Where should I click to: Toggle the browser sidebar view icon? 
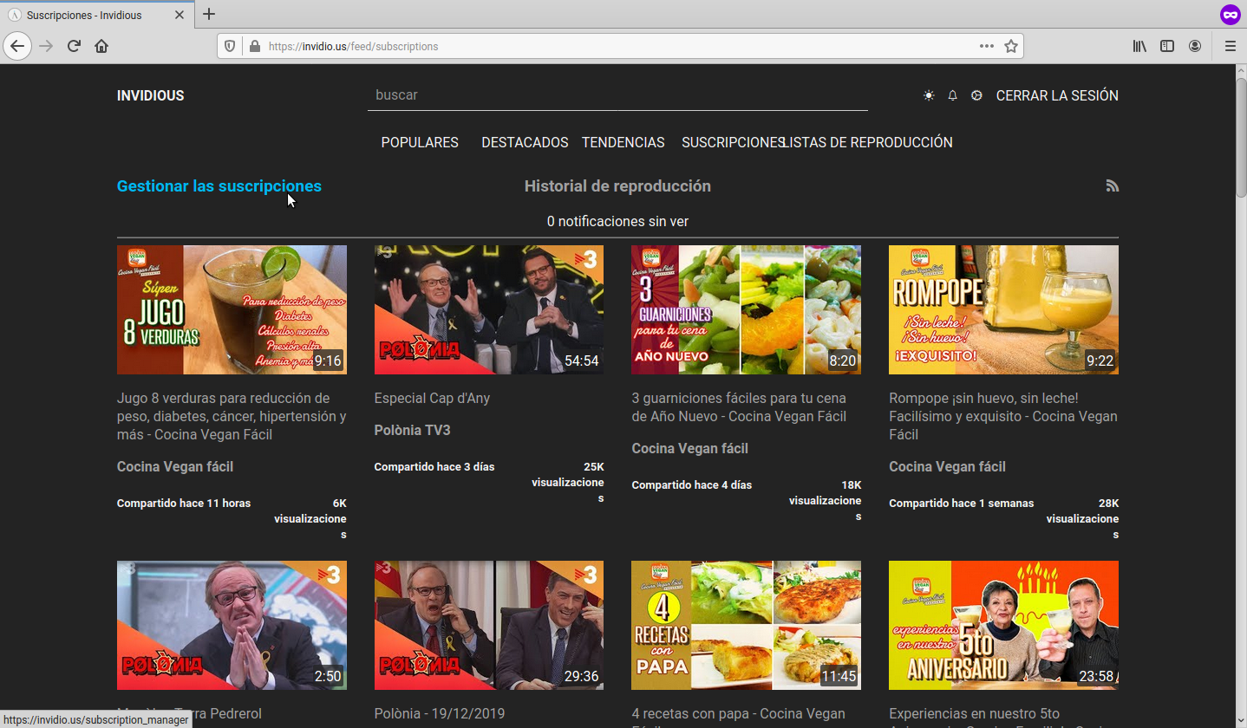point(1167,46)
